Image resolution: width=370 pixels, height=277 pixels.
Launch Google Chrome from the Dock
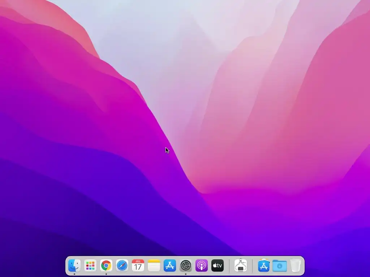click(x=106, y=265)
